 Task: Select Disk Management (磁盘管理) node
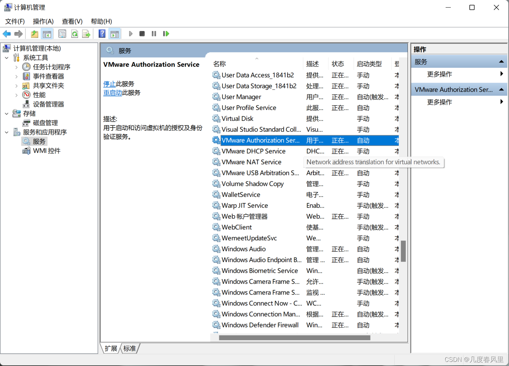pyautogui.click(x=45, y=123)
